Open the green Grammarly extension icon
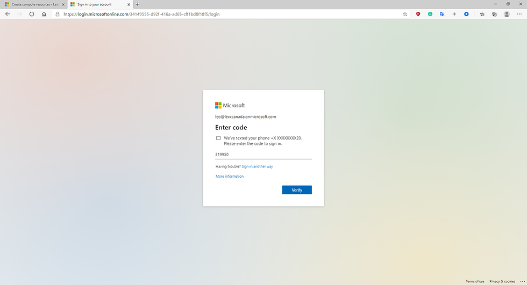This screenshot has width=527, height=285. [x=430, y=14]
